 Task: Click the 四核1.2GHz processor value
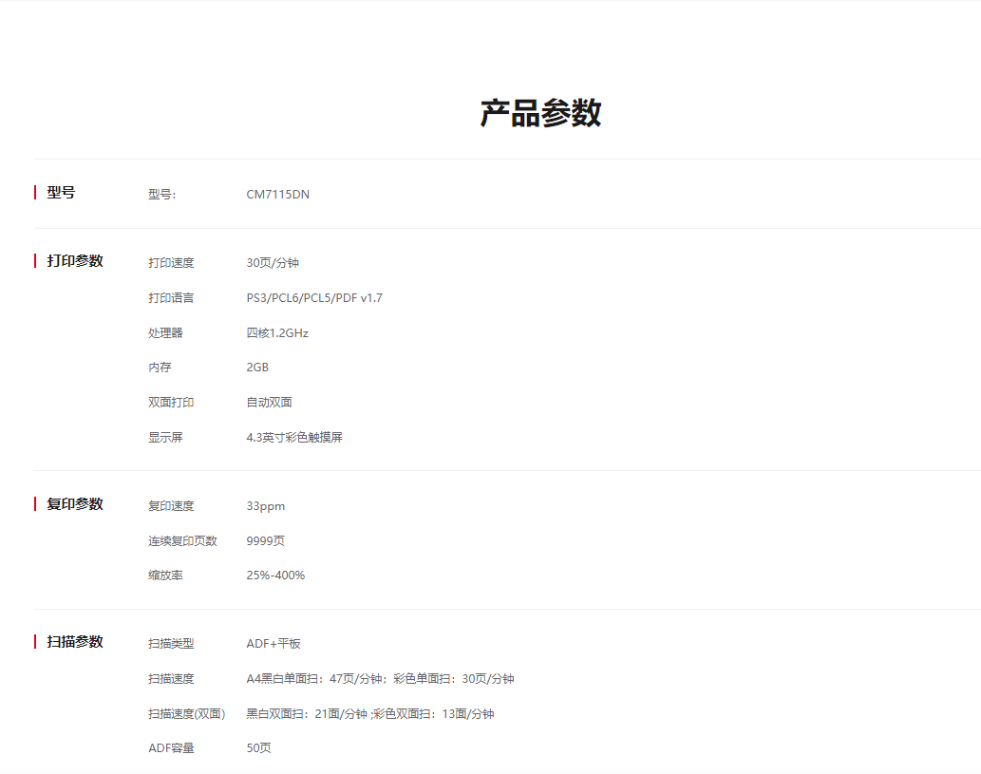point(277,333)
